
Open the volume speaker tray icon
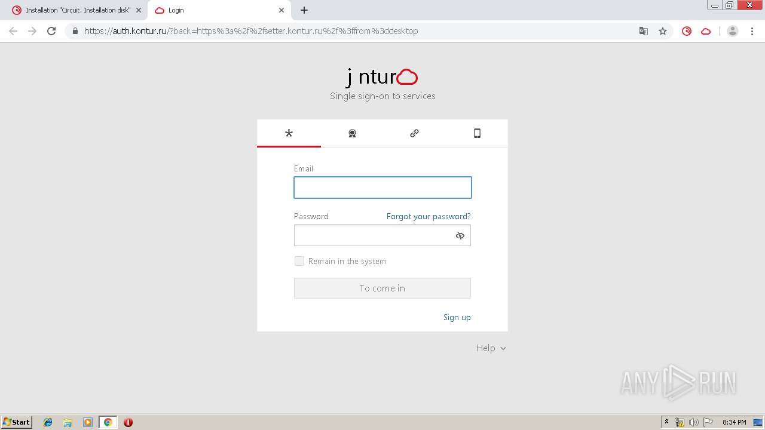point(693,422)
